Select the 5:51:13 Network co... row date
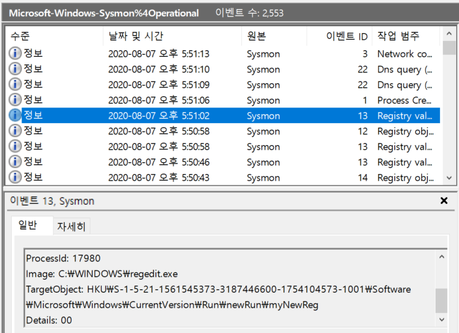The image size is (459, 333). click(158, 54)
